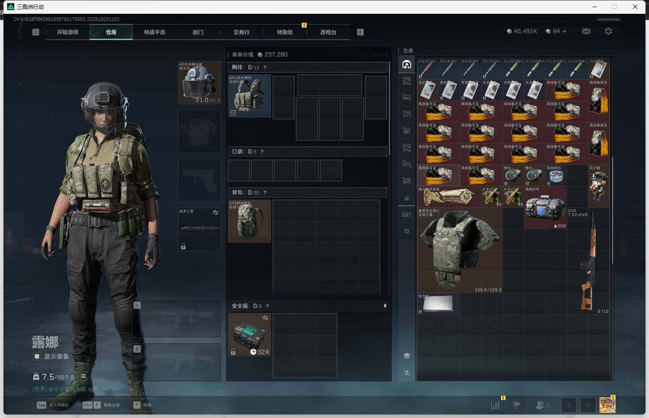Select the SVD rifle in warehouse

click(588, 261)
